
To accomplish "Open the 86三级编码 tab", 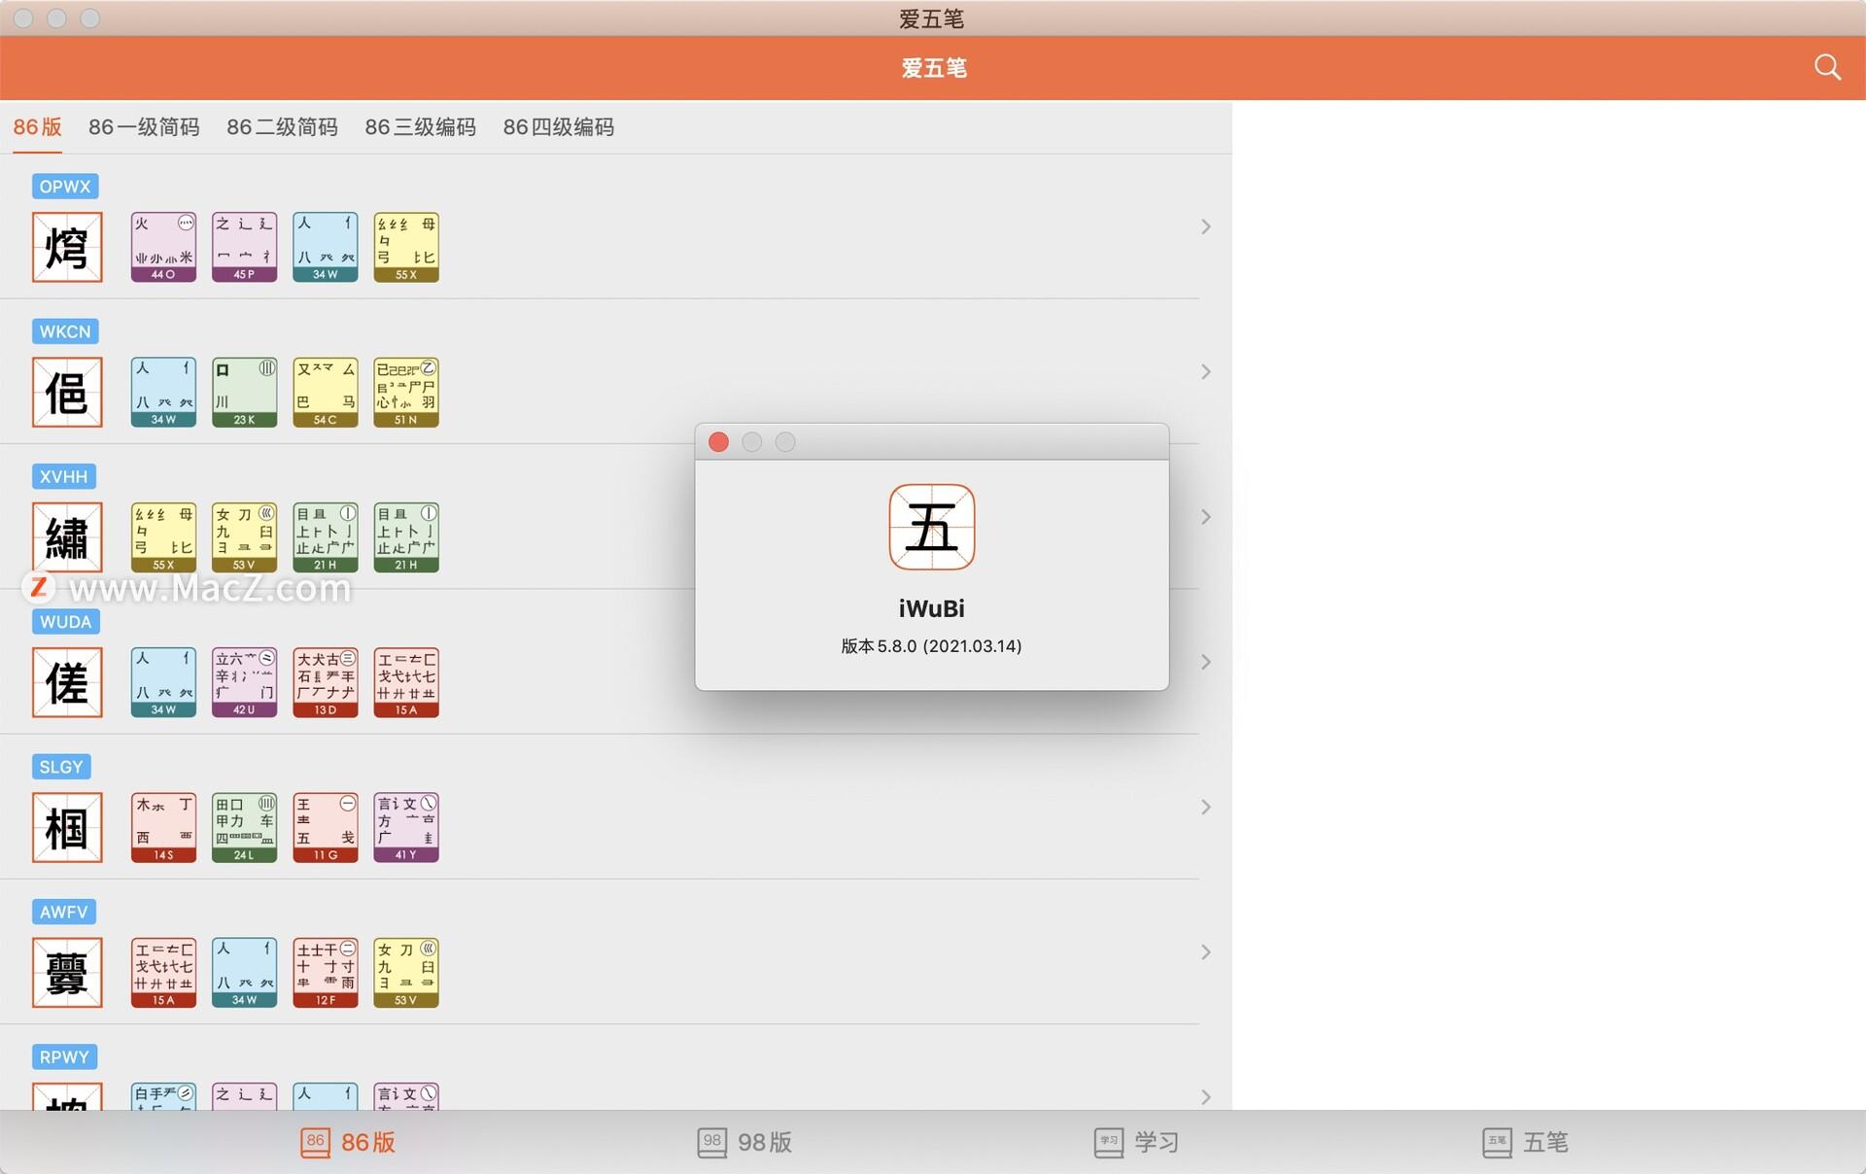I will click(420, 127).
